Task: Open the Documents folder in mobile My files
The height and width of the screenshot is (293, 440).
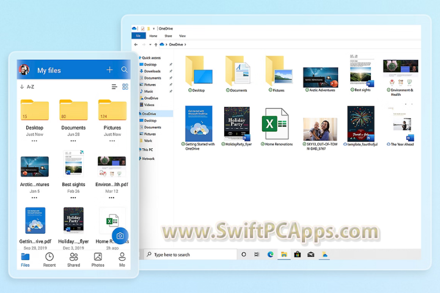Action: click(73, 110)
